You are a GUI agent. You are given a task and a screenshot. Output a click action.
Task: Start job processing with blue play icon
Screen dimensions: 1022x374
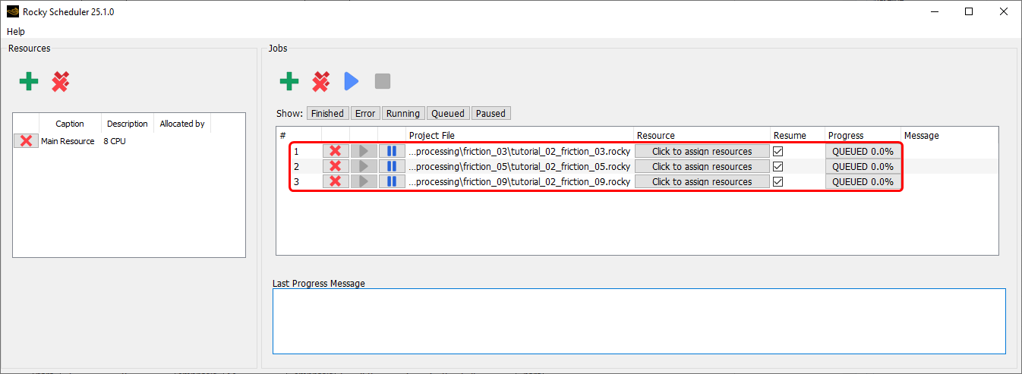point(351,81)
